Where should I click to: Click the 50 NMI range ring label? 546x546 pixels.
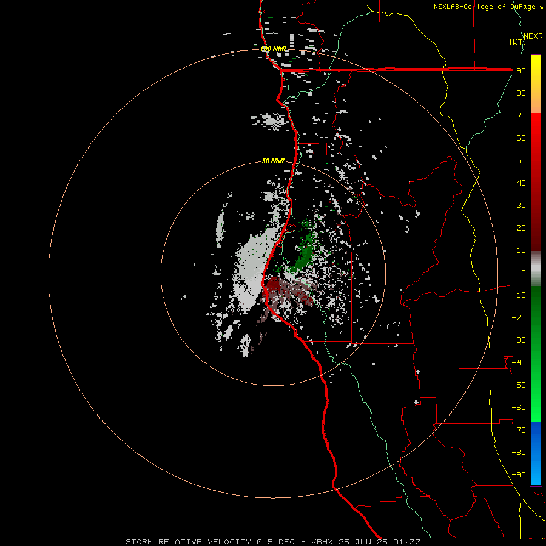[x=274, y=161]
